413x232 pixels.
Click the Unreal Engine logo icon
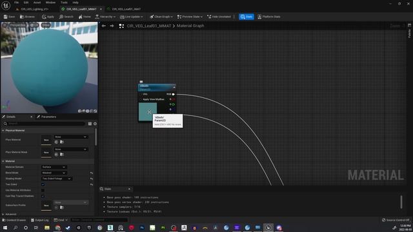coord(6,5)
